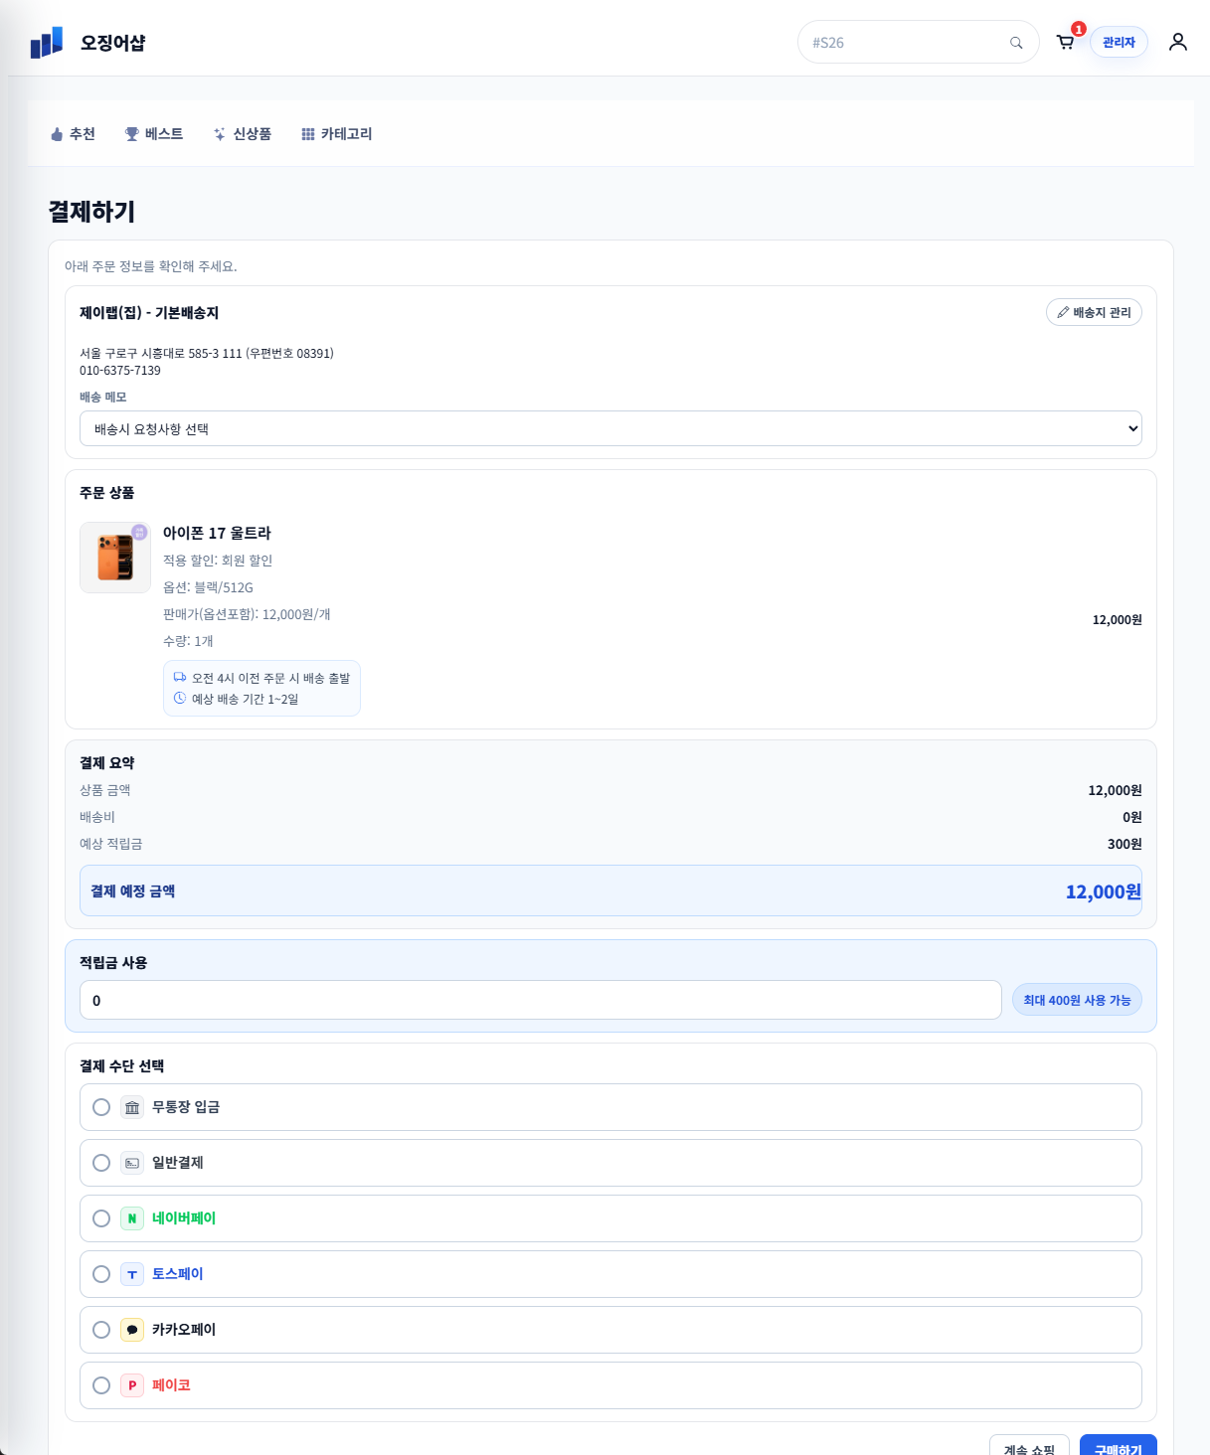Select 일반결제 radio button
The width and height of the screenshot is (1210, 1455).
point(101,1163)
